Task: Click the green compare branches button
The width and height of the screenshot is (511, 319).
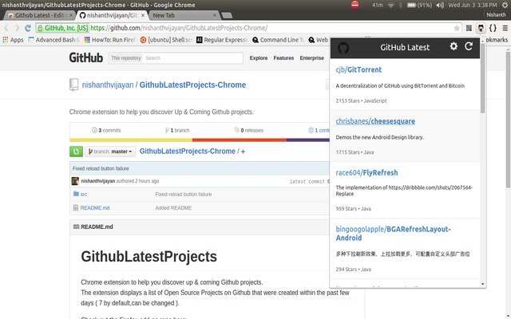Action: (76, 152)
